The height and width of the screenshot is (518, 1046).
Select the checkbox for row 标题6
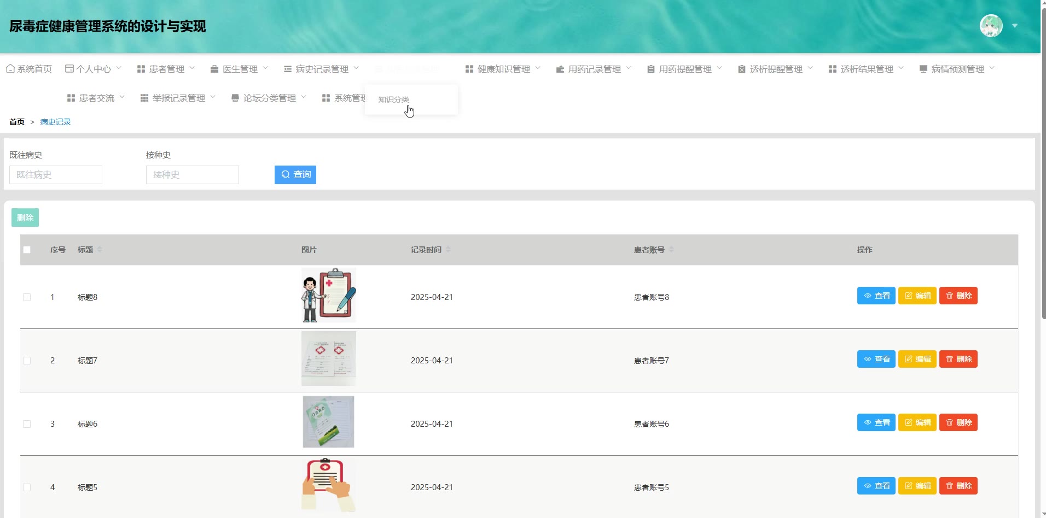coord(27,424)
